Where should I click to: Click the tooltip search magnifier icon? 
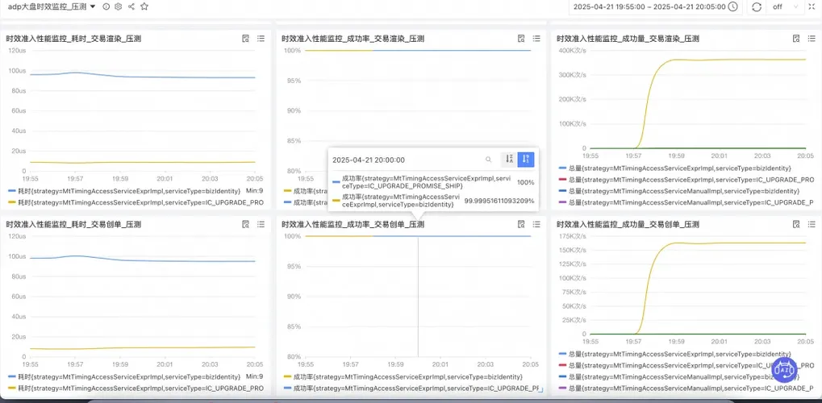coord(488,160)
